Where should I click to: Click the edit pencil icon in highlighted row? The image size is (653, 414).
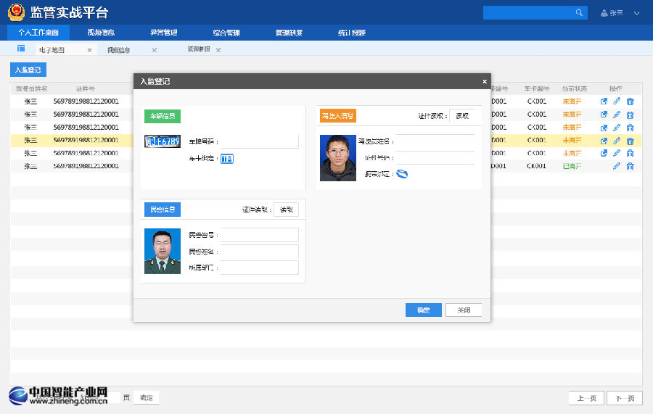click(x=617, y=141)
